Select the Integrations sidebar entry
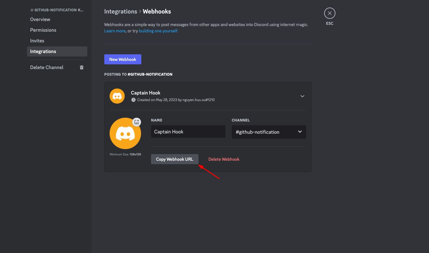Viewport: 429px width, 253px height. pyautogui.click(x=43, y=51)
